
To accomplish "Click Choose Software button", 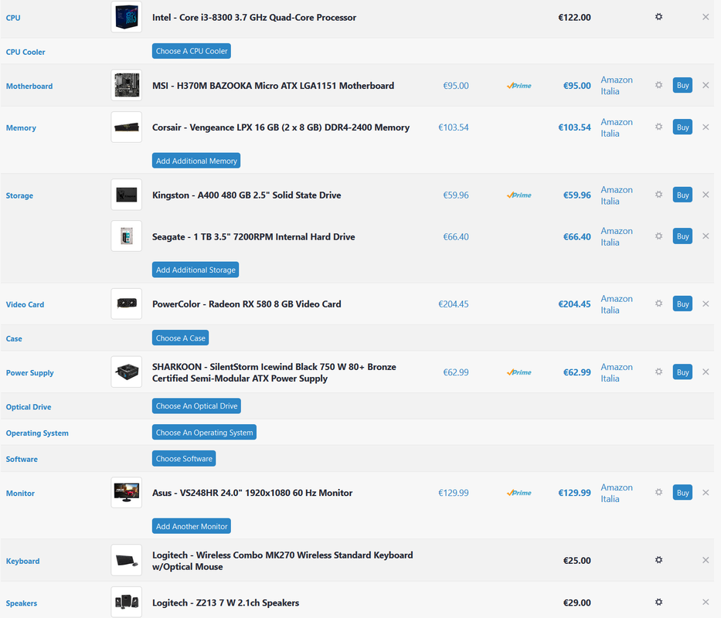I will pyautogui.click(x=184, y=458).
